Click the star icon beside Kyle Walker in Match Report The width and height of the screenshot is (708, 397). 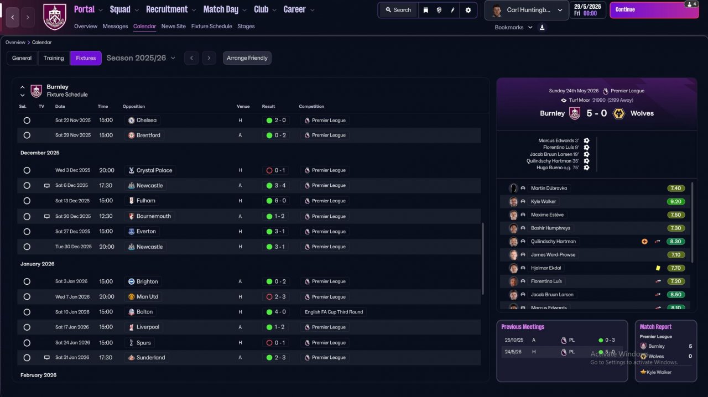pyautogui.click(x=643, y=372)
